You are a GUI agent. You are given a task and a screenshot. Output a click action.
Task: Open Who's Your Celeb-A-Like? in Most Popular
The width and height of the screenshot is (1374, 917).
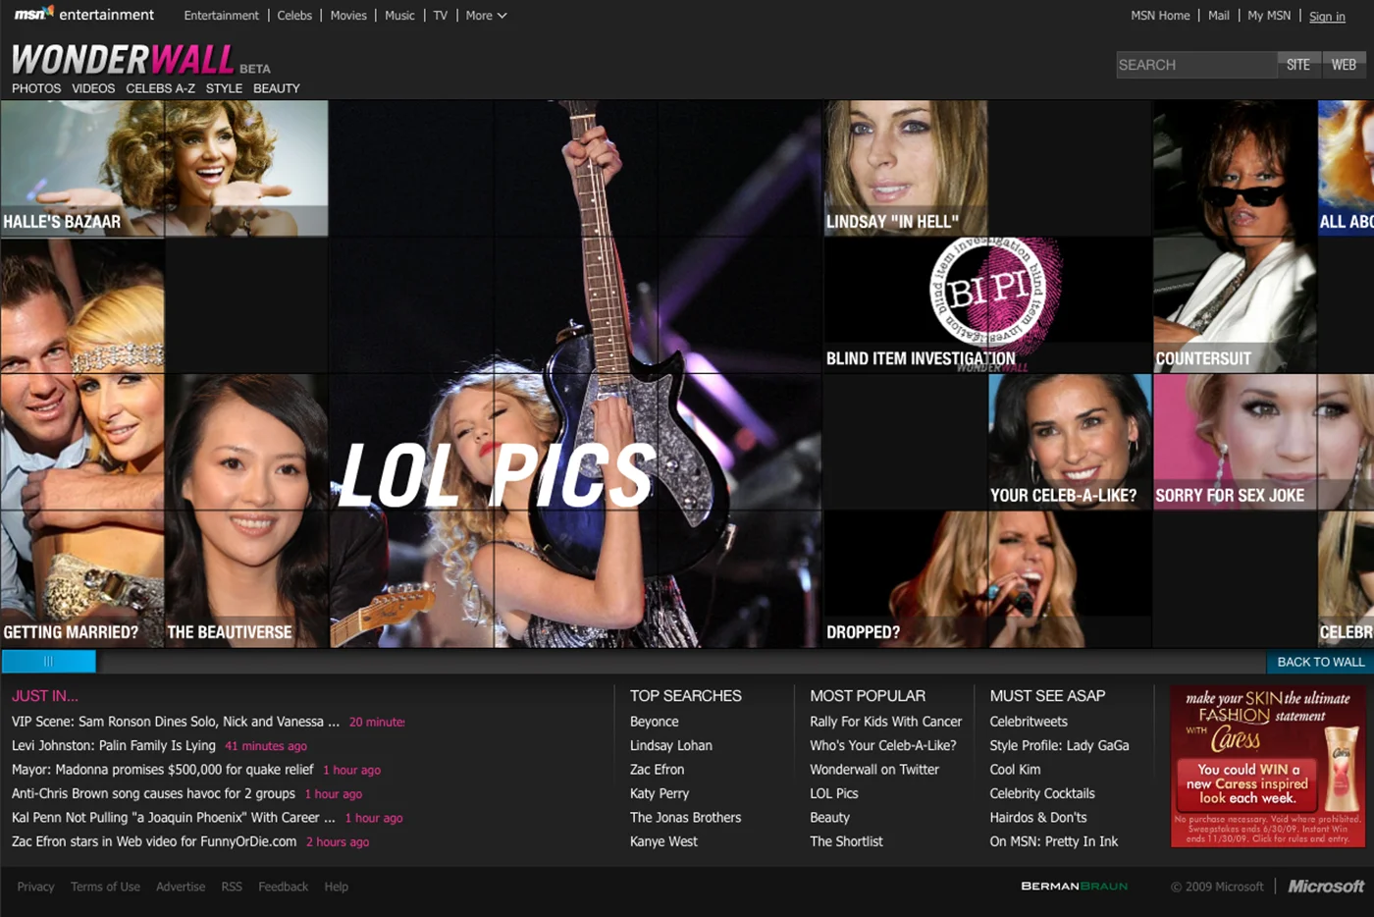[x=883, y=745]
